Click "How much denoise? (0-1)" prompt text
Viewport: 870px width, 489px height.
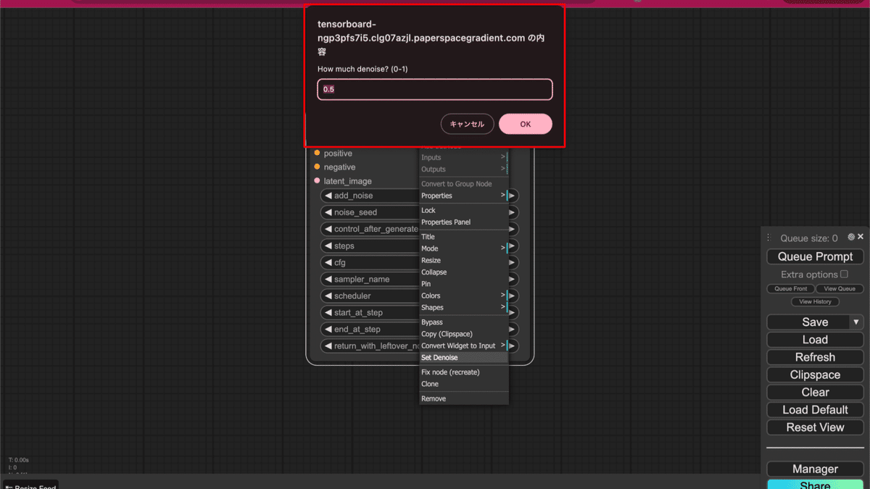(x=363, y=69)
